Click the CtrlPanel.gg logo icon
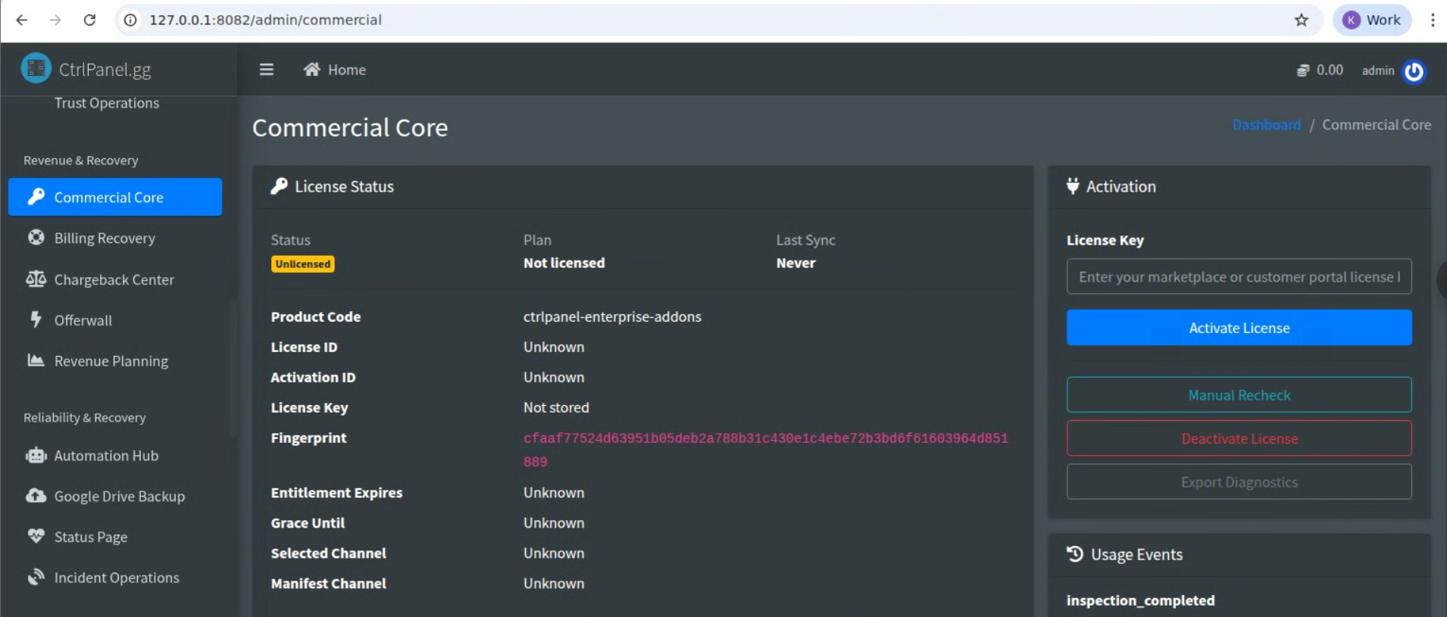Image resolution: width=1447 pixels, height=617 pixels. [36, 68]
